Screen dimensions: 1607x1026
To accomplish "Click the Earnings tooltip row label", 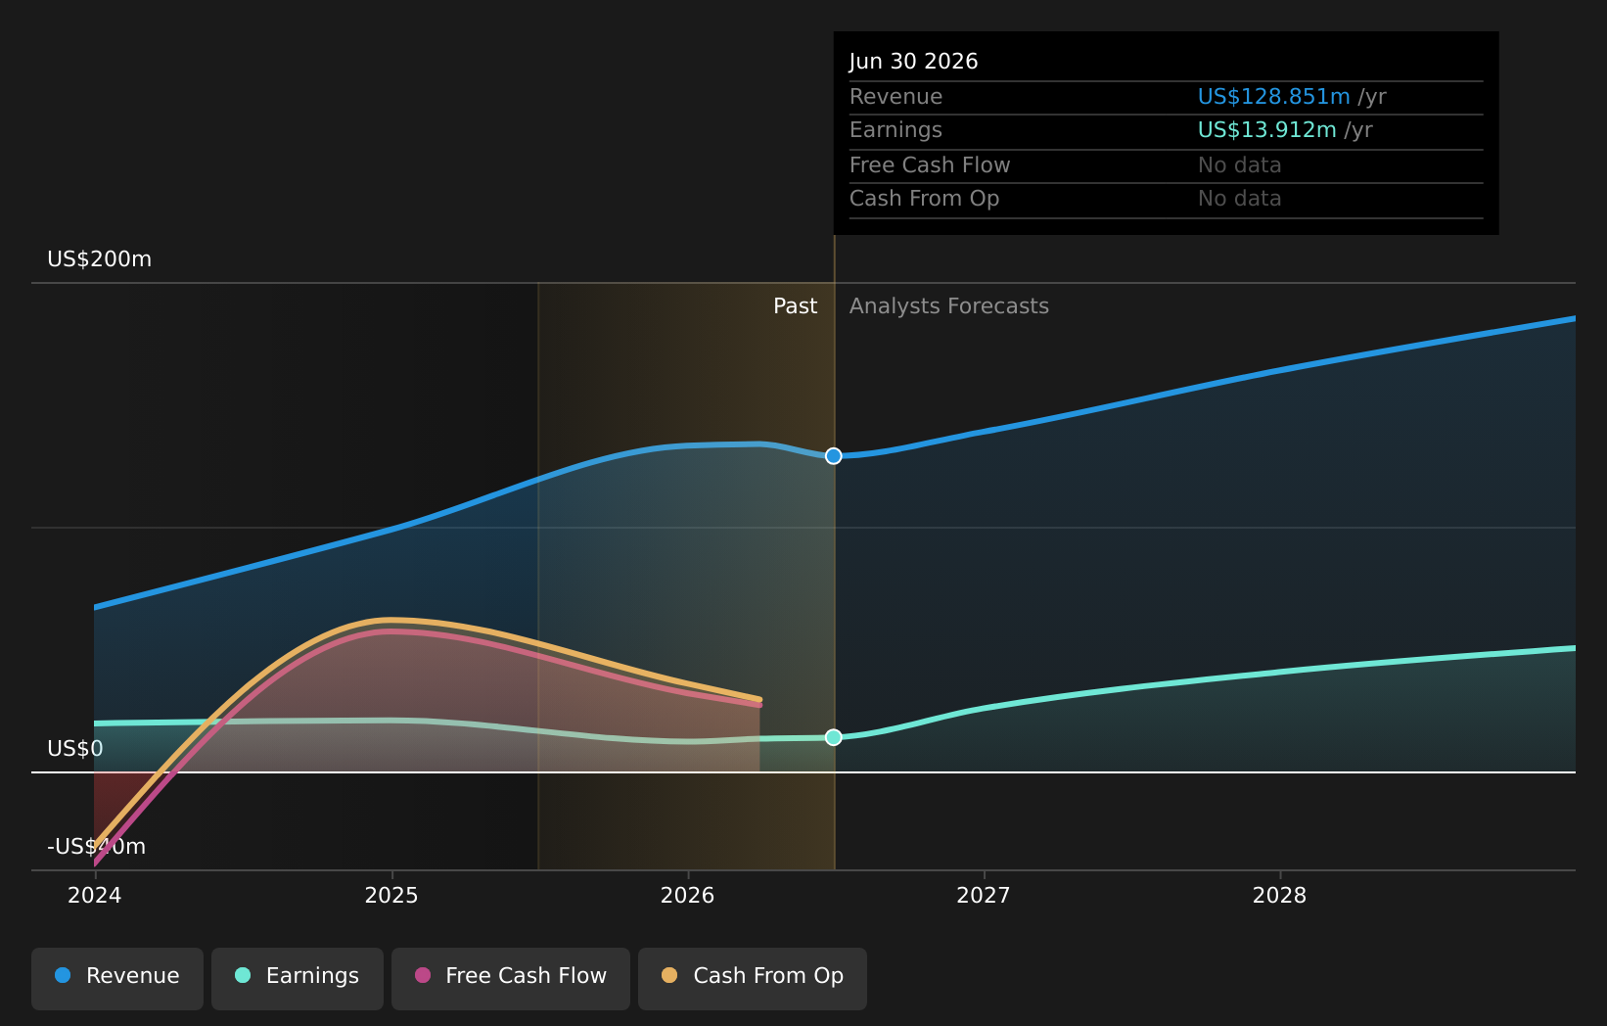I will click(x=896, y=130).
